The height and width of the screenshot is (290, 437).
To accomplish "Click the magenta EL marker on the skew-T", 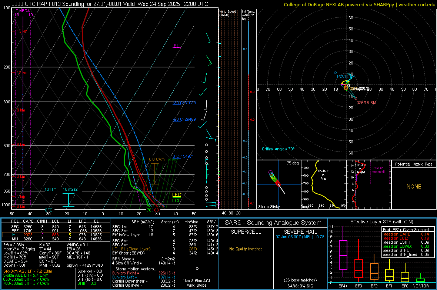I will tap(176, 46).
